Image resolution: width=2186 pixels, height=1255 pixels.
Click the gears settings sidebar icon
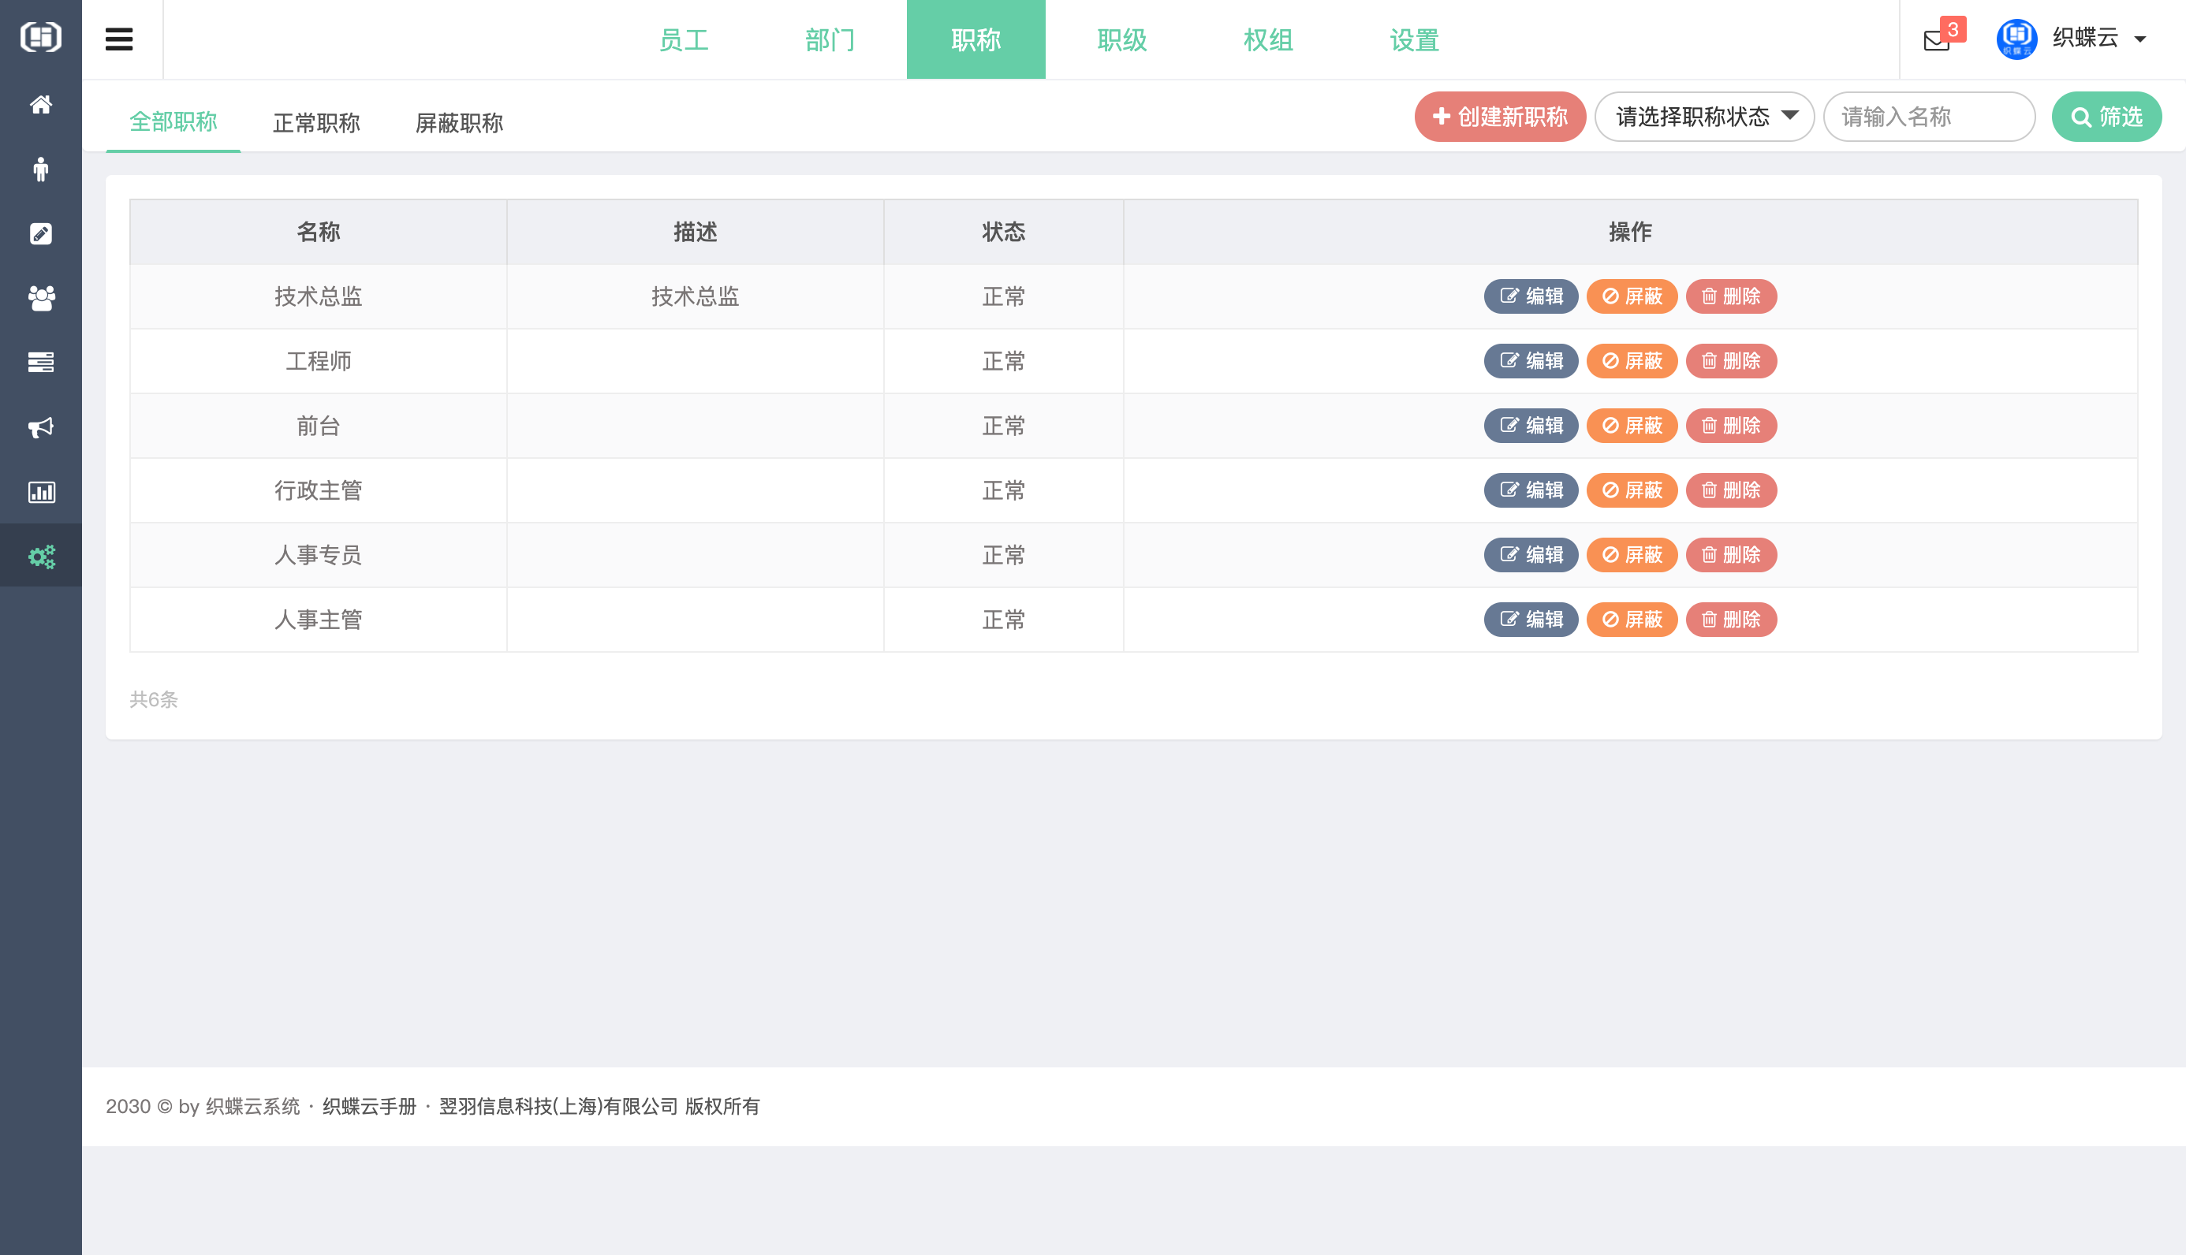(x=40, y=556)
